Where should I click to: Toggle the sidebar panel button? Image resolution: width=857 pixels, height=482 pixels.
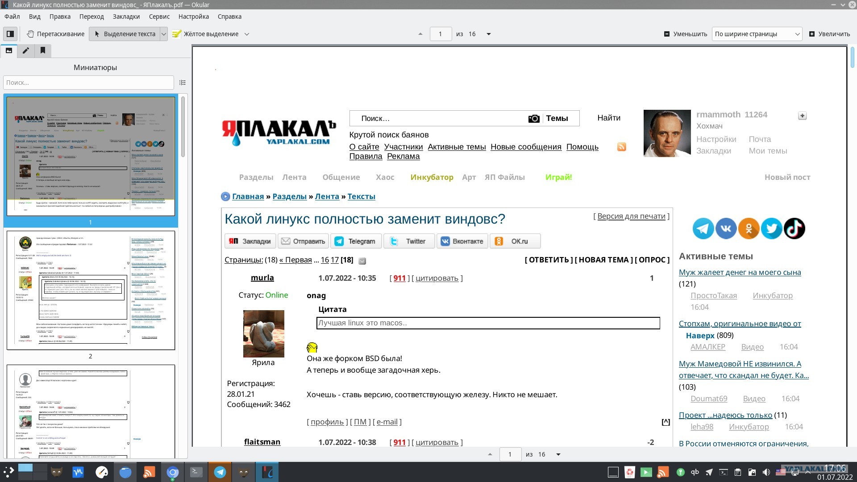pyautogui.click(x=10, y=34)
